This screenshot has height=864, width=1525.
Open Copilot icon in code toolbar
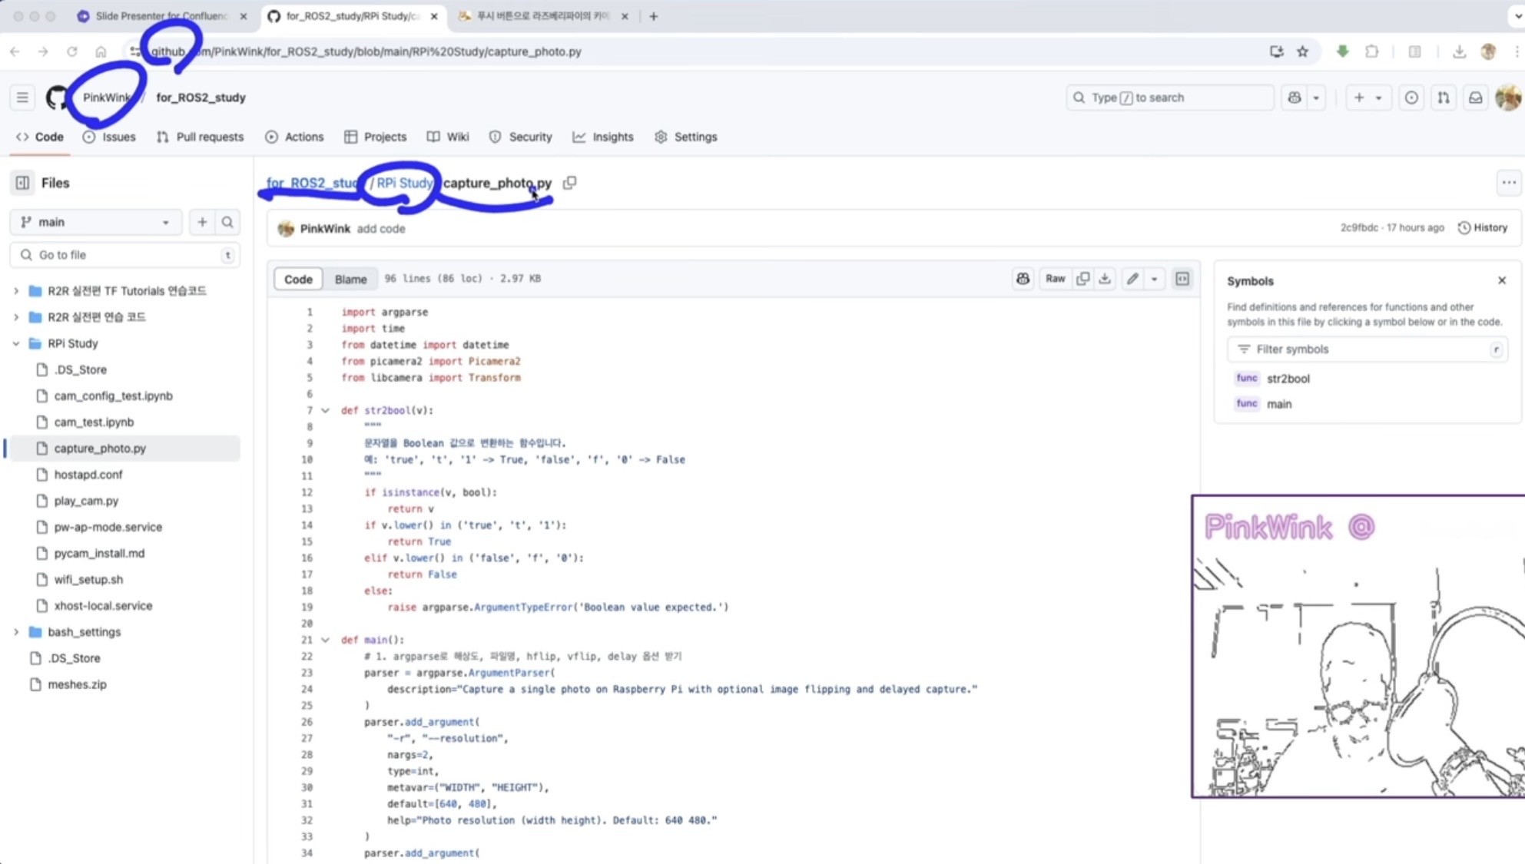pyautogui.click(x=1023, y=279)
